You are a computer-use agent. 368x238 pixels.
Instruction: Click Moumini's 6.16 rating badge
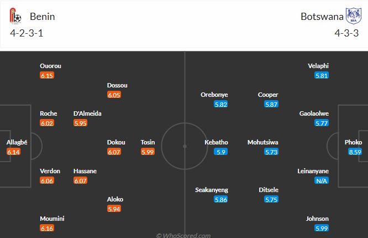47,228
